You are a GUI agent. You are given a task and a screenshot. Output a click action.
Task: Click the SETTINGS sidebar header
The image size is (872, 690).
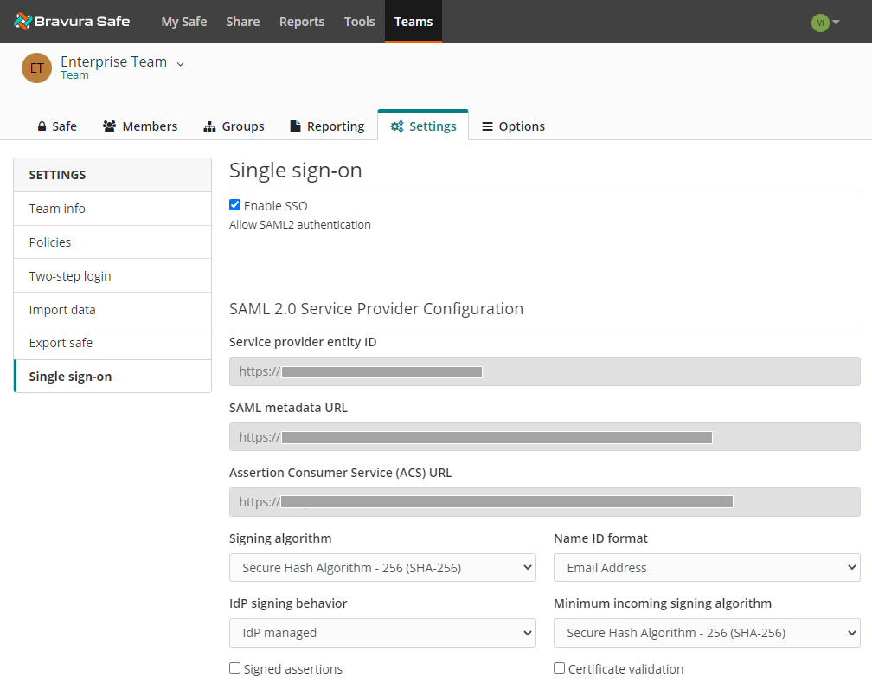[x=112, y=175]
